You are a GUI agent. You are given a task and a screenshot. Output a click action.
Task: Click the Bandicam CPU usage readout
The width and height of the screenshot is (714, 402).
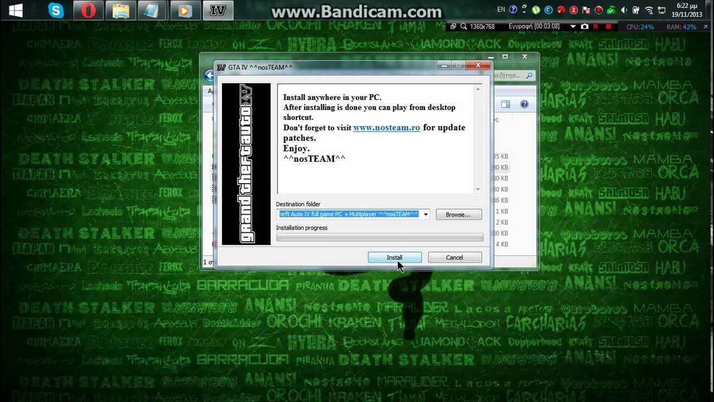640,27
